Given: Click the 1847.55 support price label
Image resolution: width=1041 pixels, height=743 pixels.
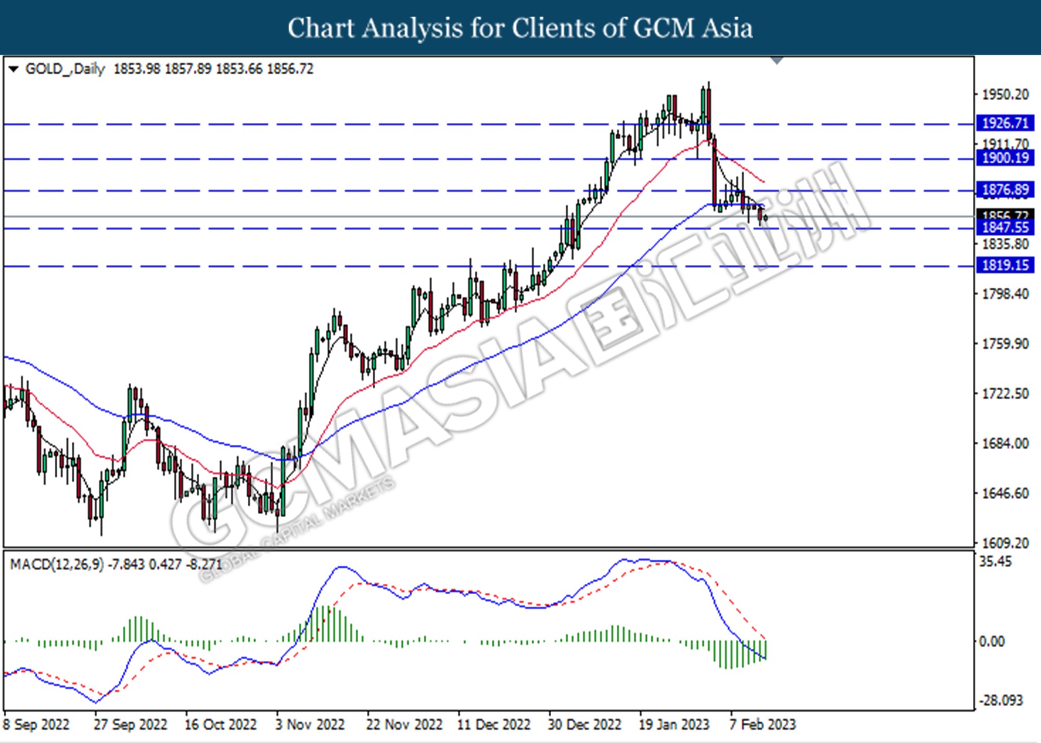Looking at the screenshot, I should tap(1005, 227).
